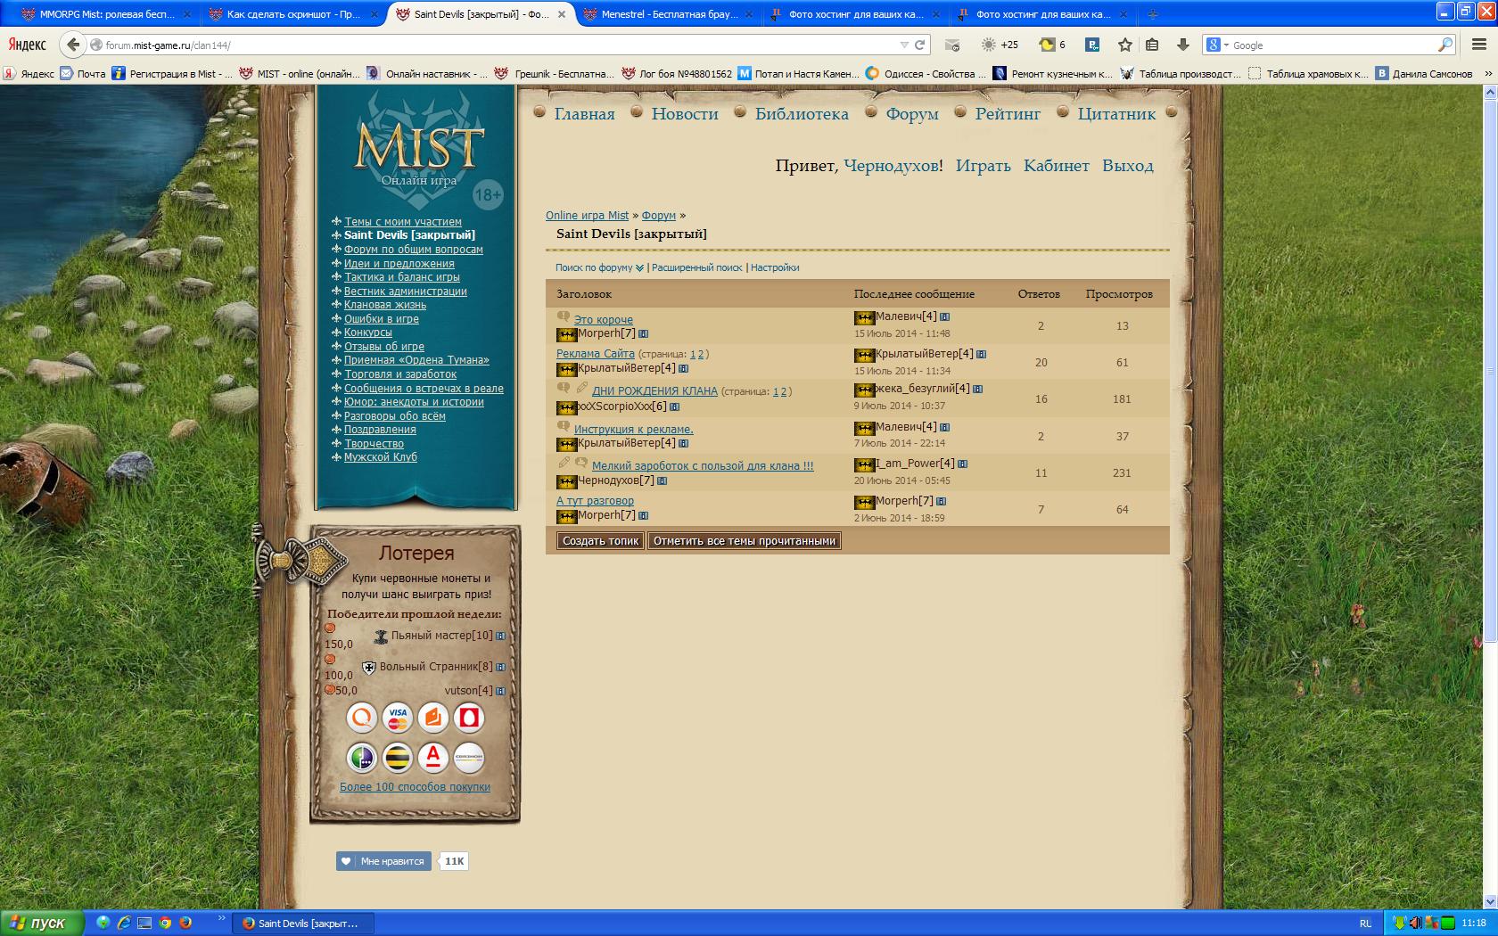
Task: Choose the Visa MasterCard payment icon
Action: (x=398, y=718)
